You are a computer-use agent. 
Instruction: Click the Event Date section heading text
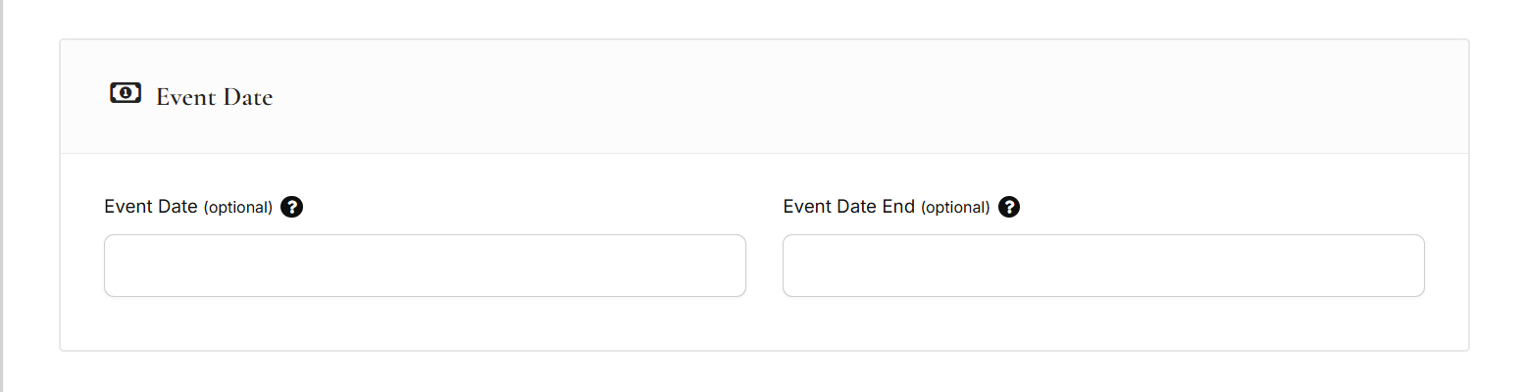214,97
